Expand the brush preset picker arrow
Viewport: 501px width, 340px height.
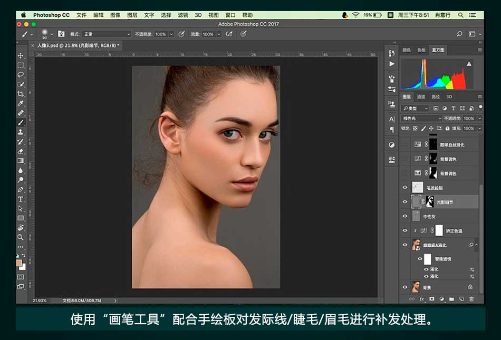[52, 34]
